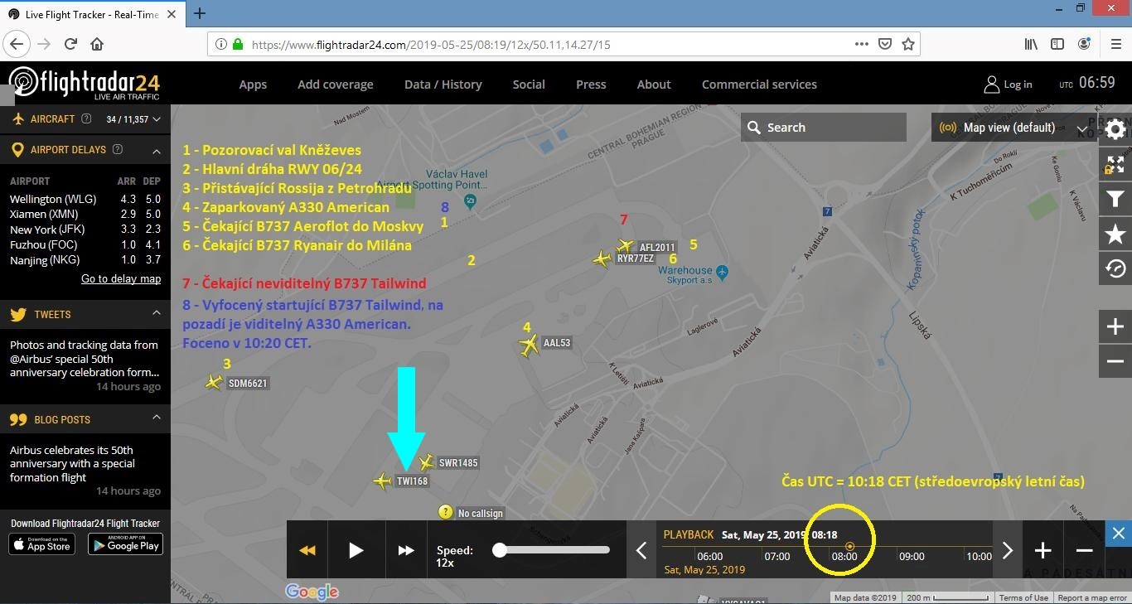Fast forward the flight playback
Viewport: 1132px width, 604px height.
[x=406, y=550]
